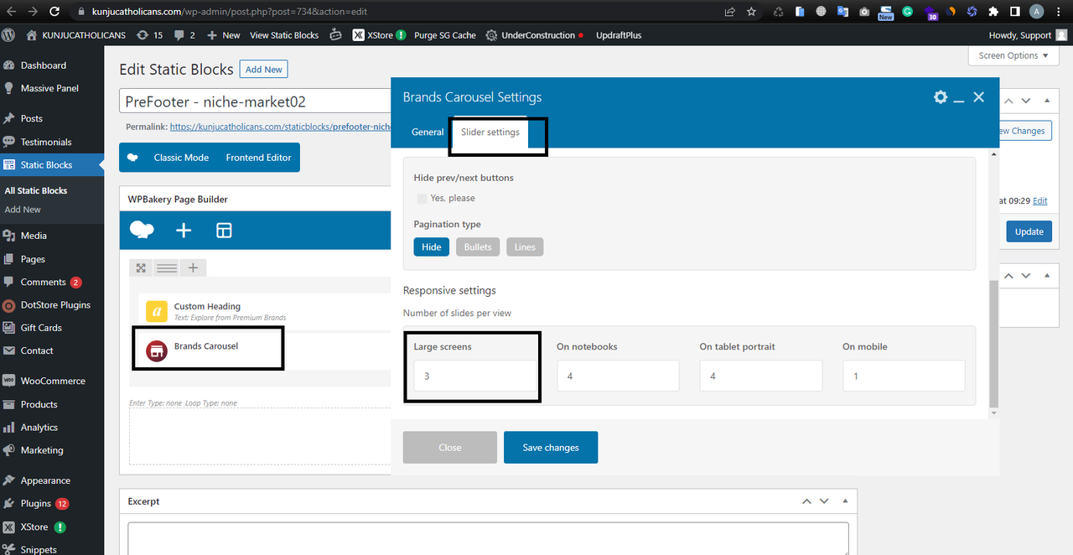Open WPBakery templates layout icon

click(224, 231)
